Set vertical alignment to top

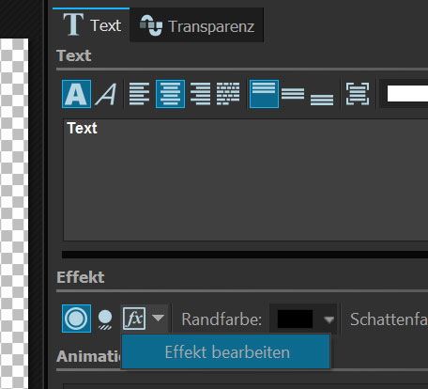pos(264,94)
